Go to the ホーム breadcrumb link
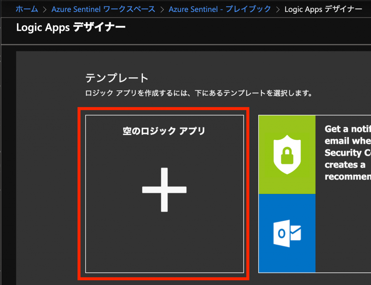Image resolution: width=371 pixels, height=285 pixels. (x=27, y=9)
